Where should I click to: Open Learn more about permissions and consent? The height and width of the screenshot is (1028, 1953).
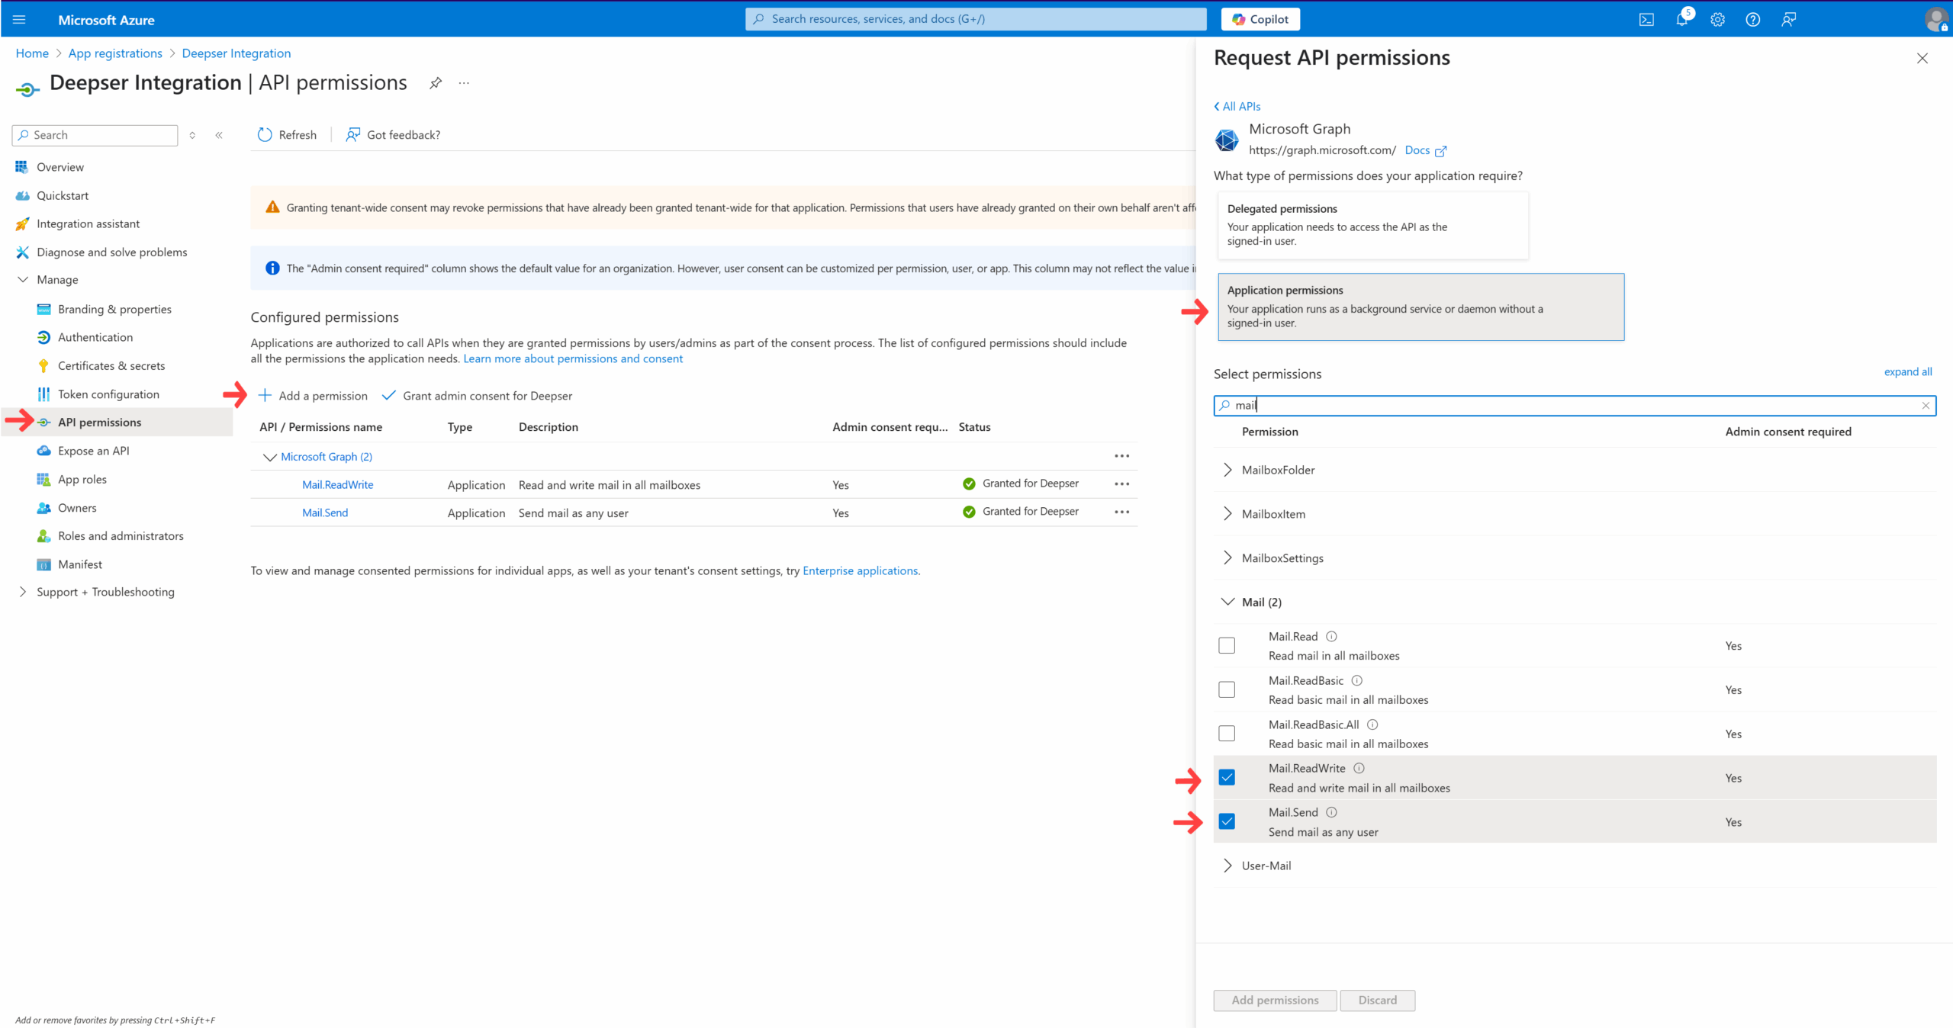click(x=573, y=358)
